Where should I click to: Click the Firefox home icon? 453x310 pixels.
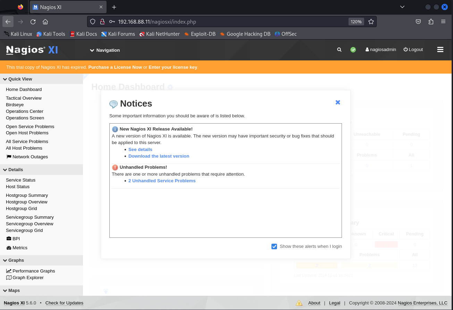[x=45, y=22]
